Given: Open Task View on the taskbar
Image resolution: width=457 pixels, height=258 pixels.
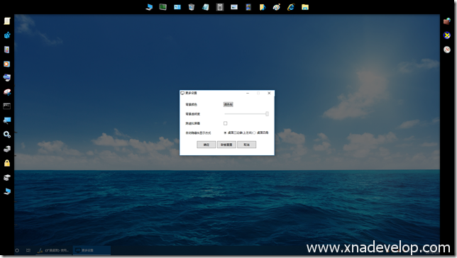Looking at the screenshot, I should (28, 250).
